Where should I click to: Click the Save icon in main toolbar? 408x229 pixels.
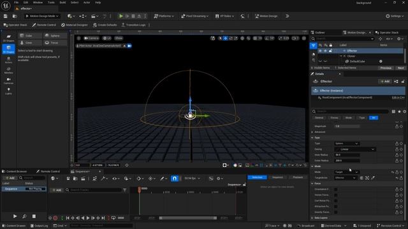click(6, 16)
